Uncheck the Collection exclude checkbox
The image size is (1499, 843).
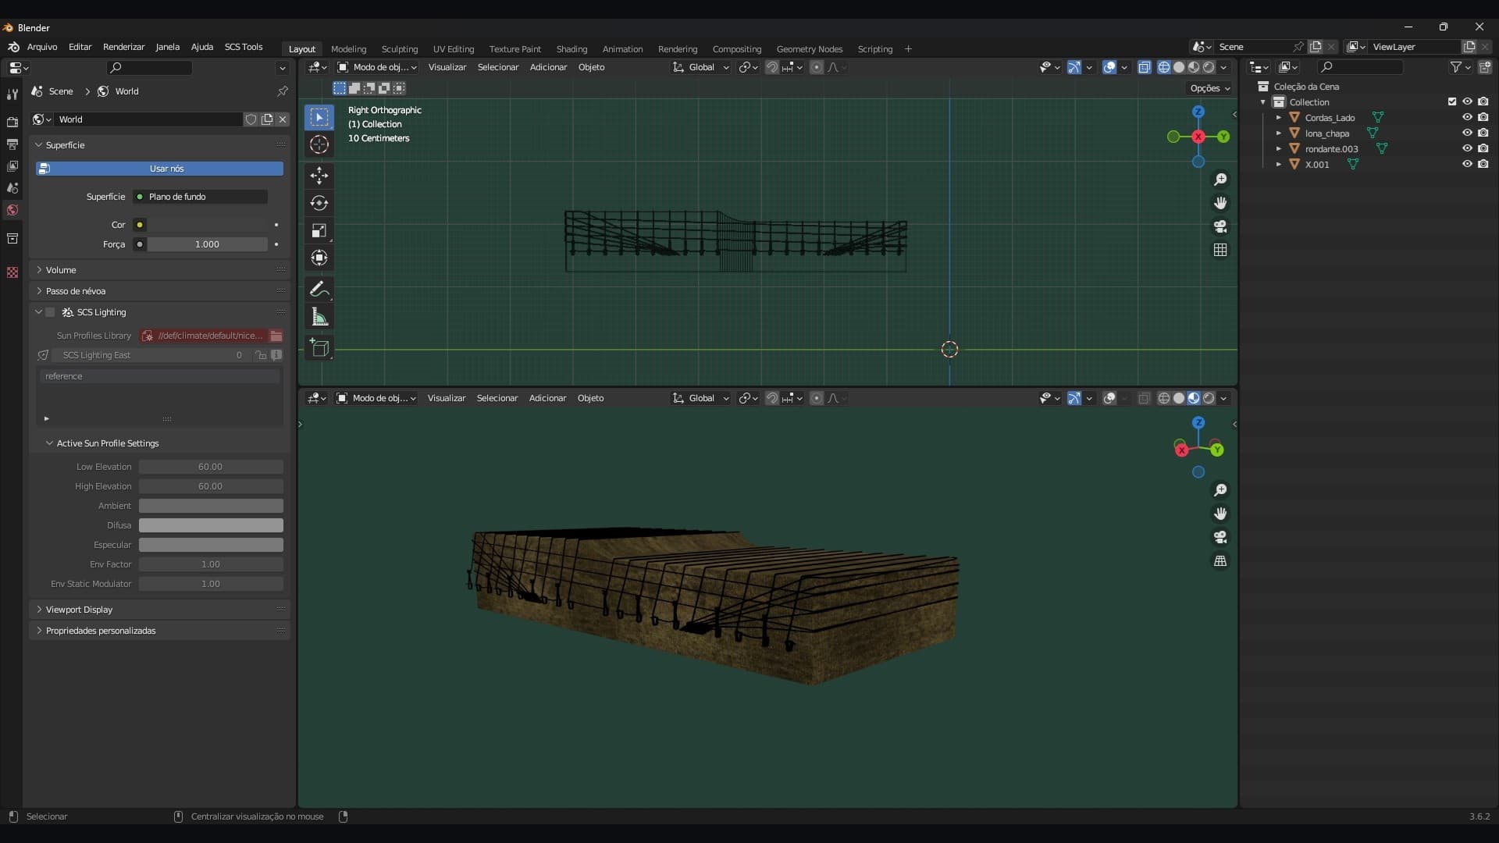tap(1452, 101)
